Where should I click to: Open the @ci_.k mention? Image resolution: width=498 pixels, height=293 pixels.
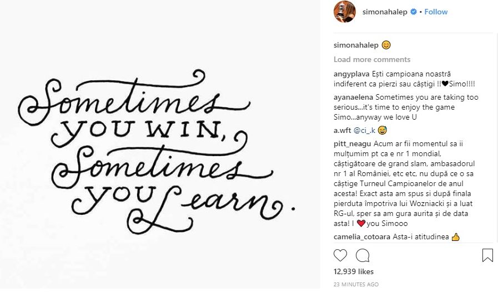coord(365,131)
